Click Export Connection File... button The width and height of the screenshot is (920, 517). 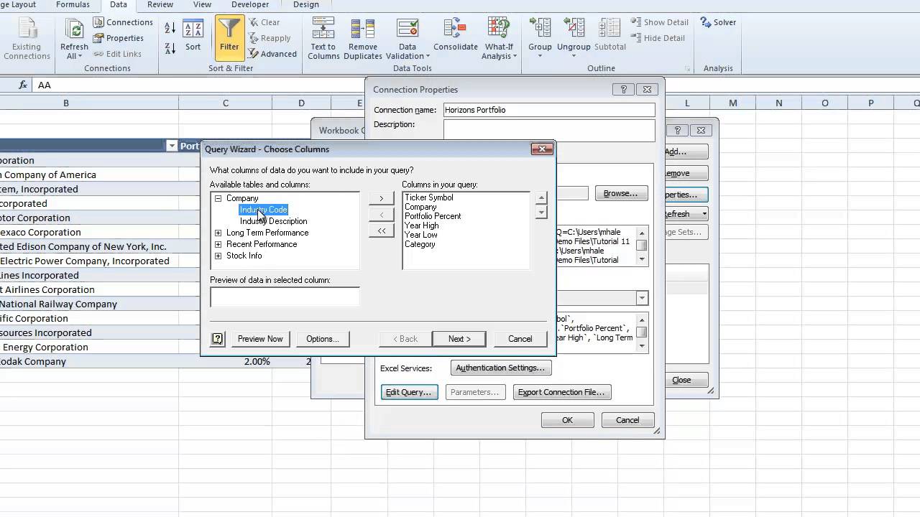tap(561, 392)
